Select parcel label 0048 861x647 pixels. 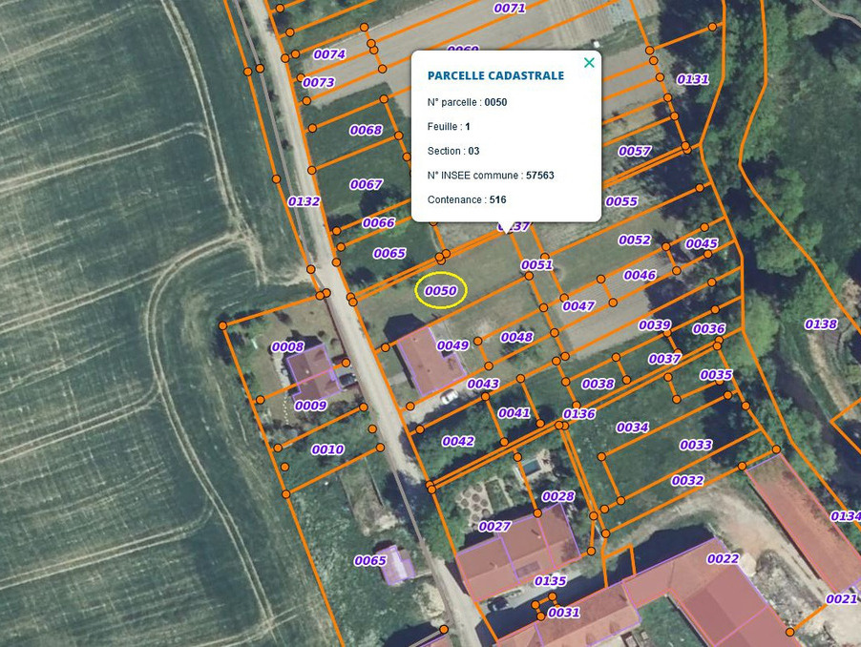516,337
